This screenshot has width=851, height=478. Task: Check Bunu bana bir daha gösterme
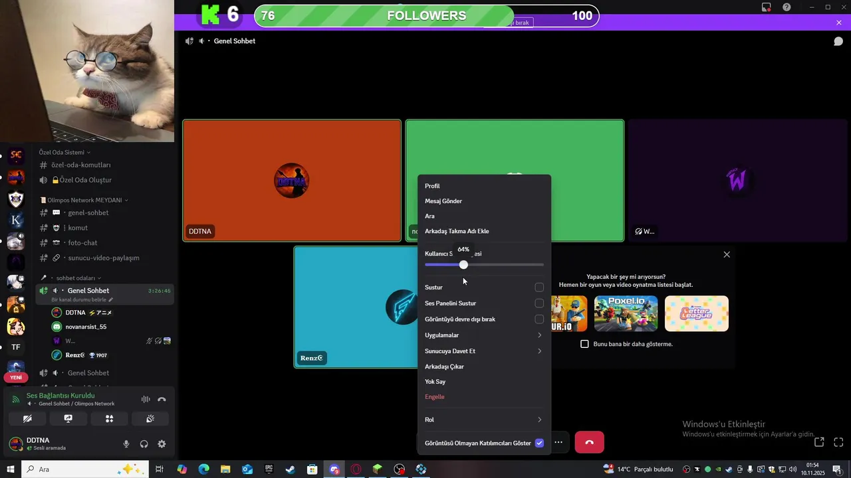584,344
